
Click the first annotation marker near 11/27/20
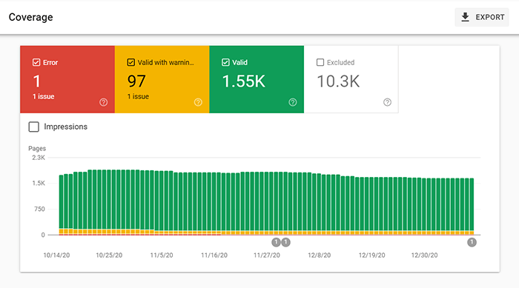(276, 242)
